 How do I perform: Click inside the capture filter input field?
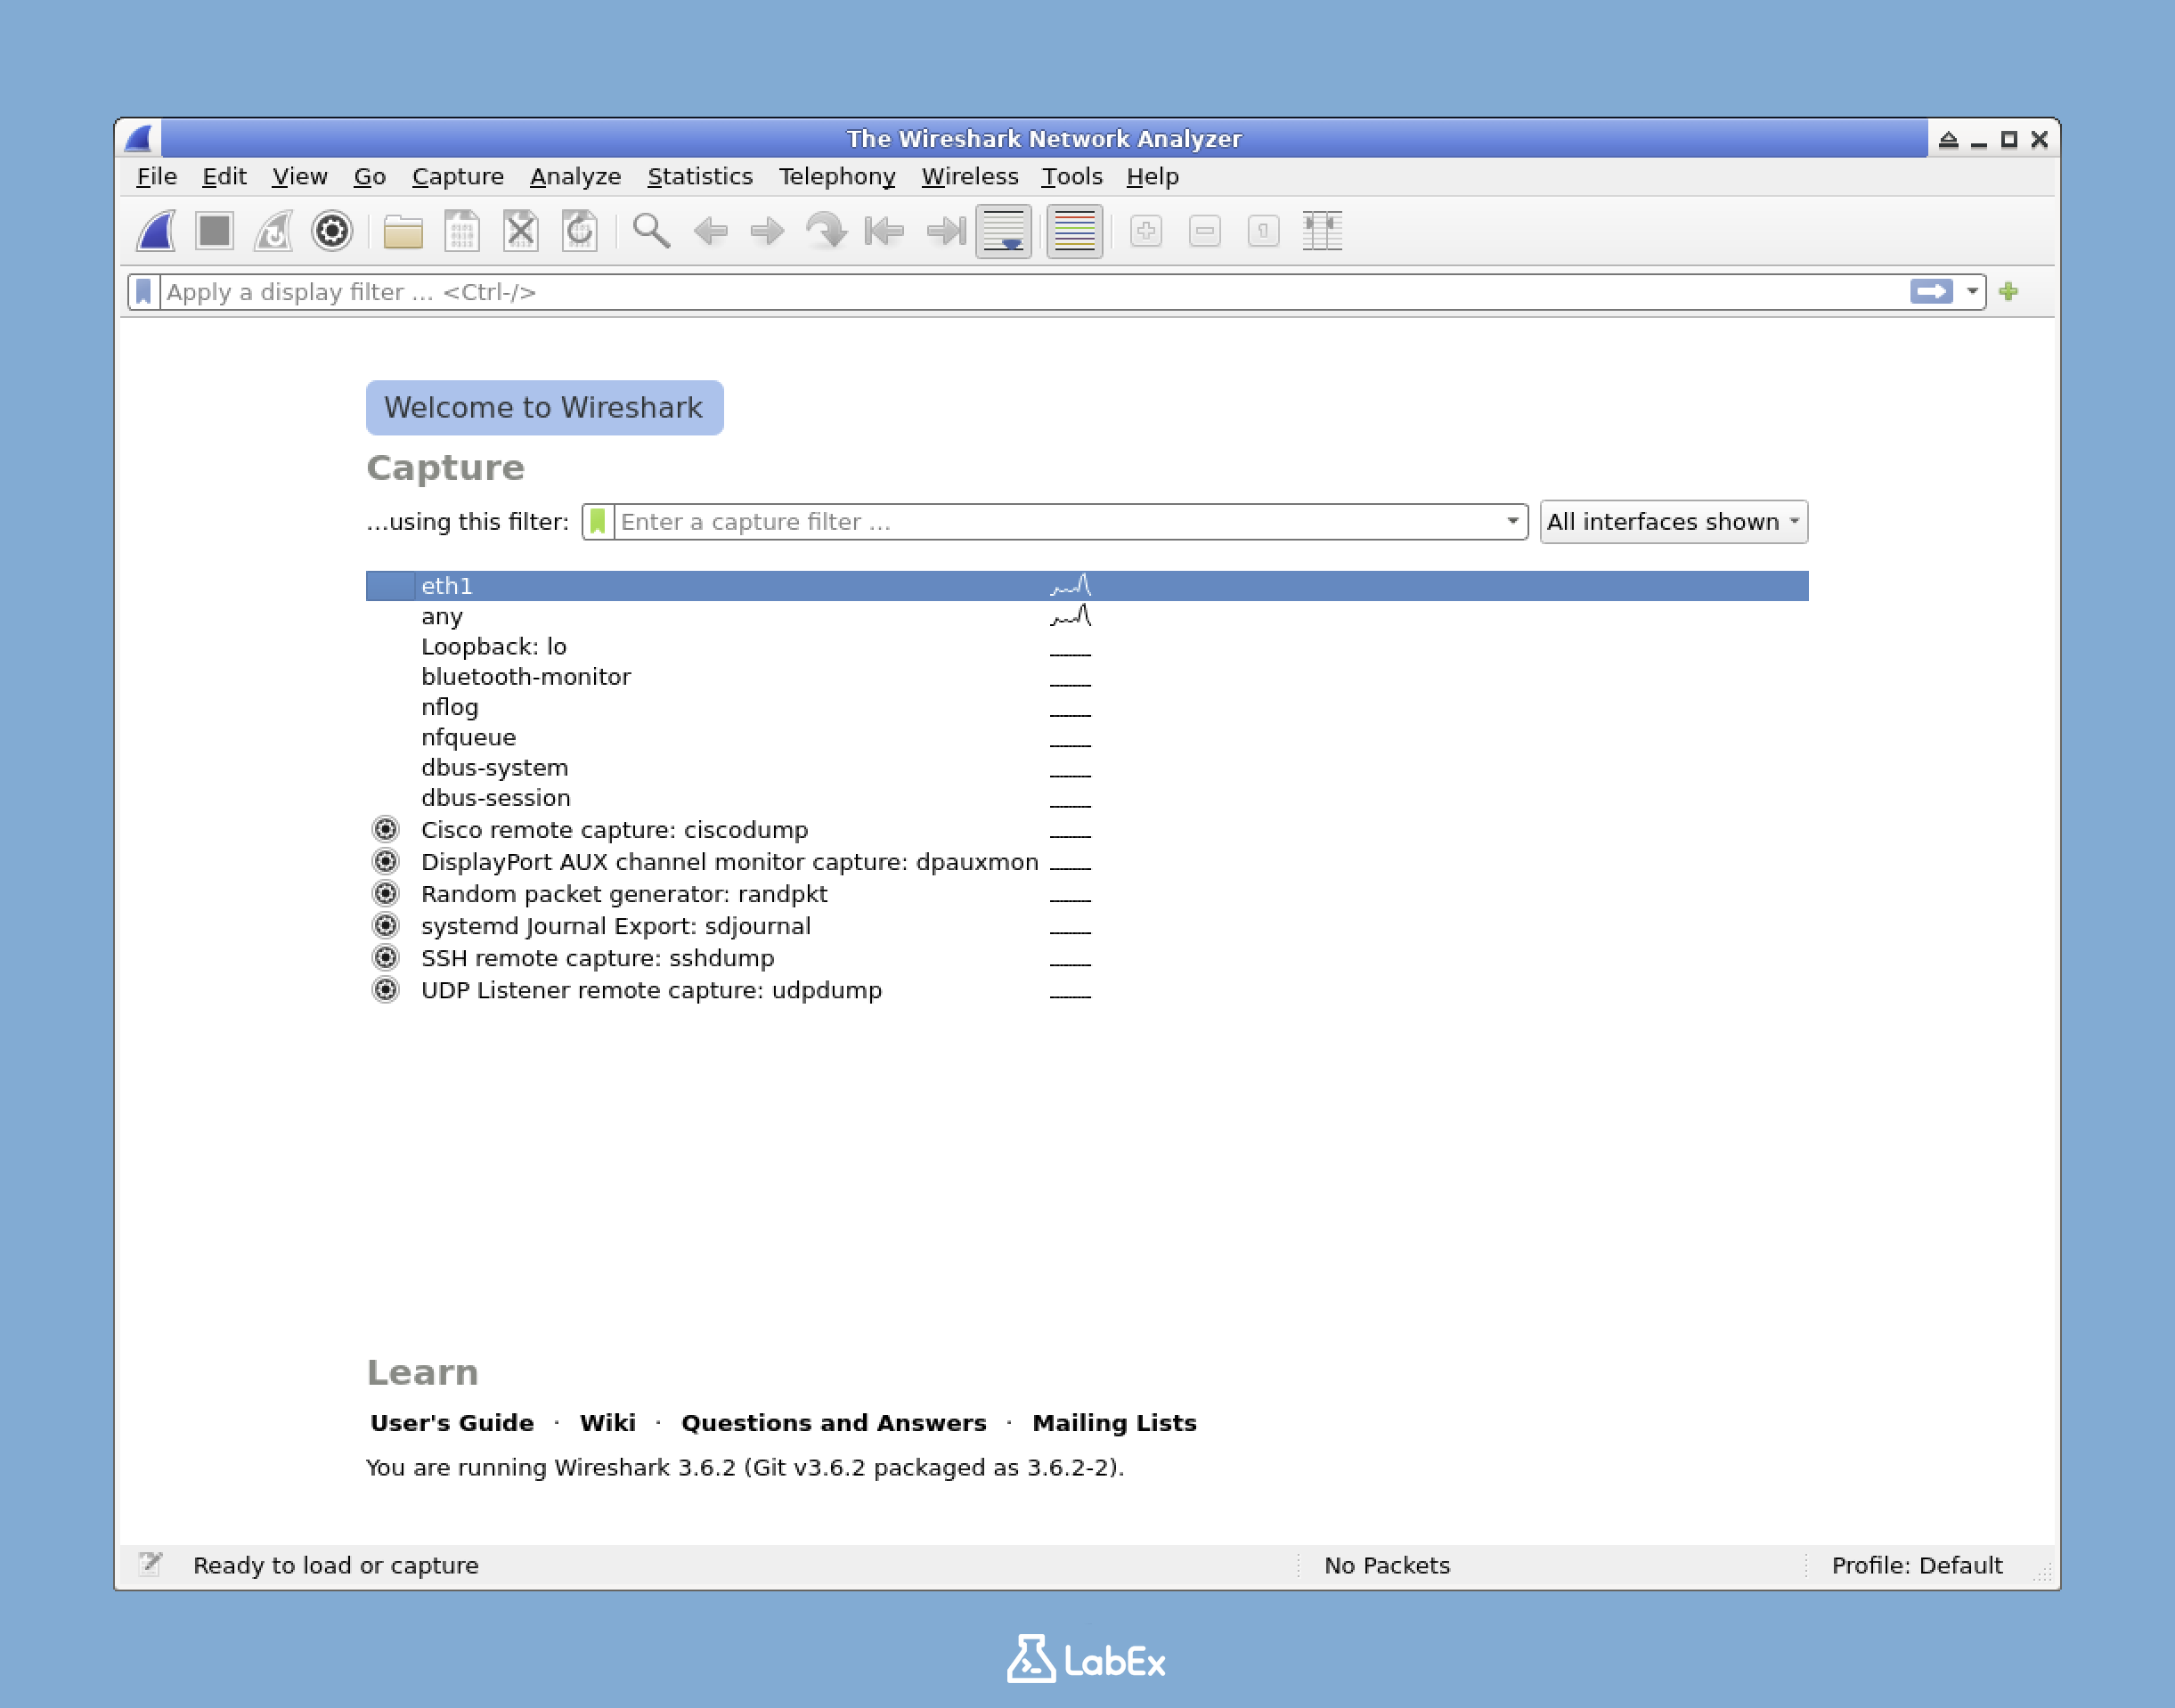click(1000, 521)
